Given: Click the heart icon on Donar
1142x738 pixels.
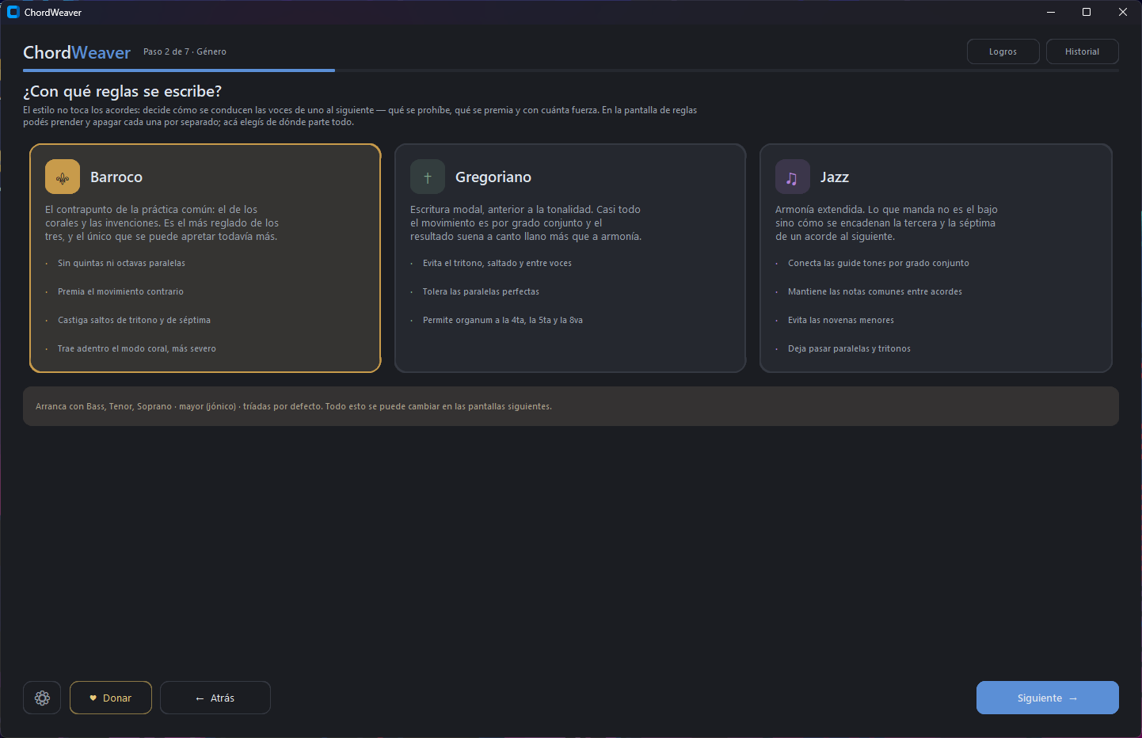Looking at the screenshot, I should click(x=93, y=698).
